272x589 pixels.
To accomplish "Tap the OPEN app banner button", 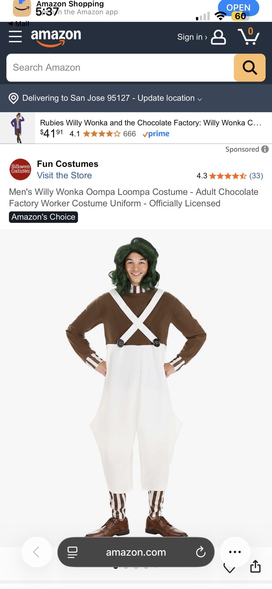I will (x=239, y=8).
